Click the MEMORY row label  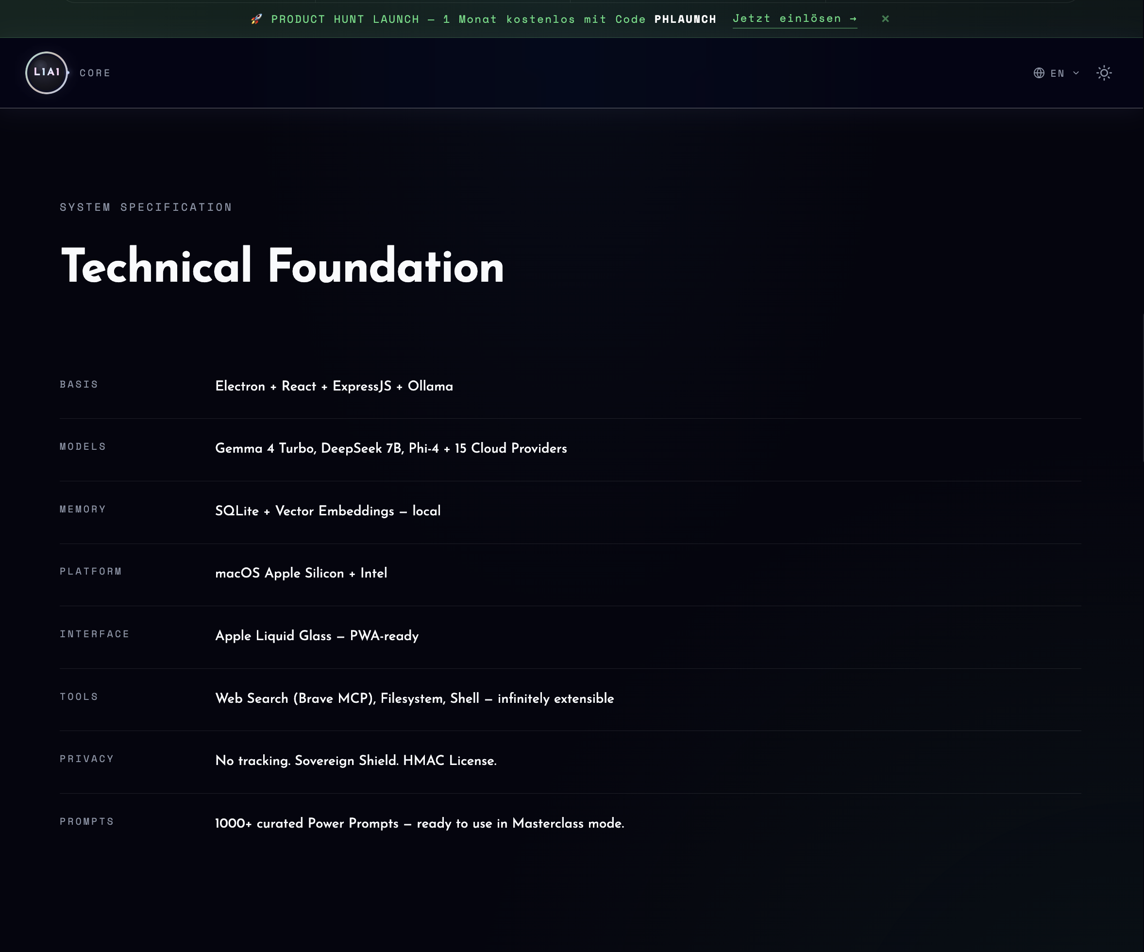83,509
